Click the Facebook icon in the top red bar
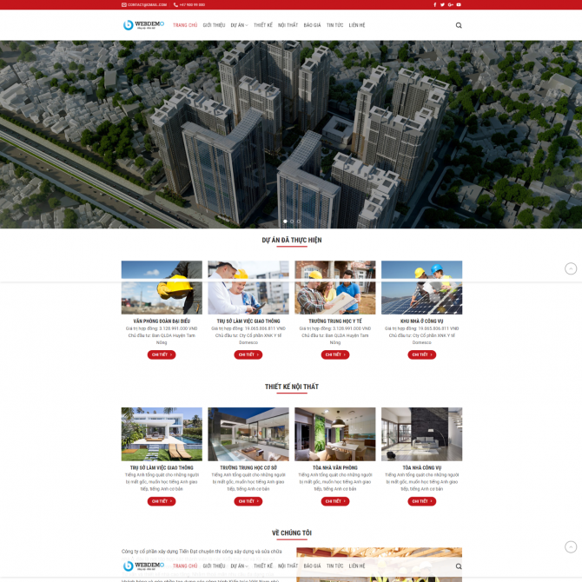Screen dimensions: 582x582 click(x=435, y=4)
